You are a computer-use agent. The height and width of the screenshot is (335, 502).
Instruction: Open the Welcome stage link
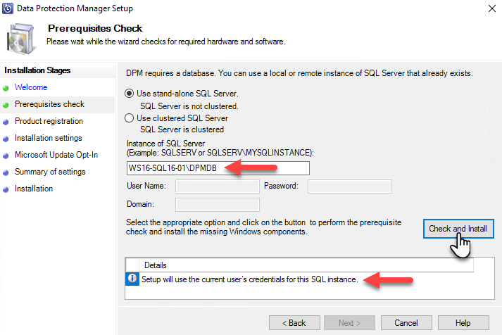pos(31,87)
